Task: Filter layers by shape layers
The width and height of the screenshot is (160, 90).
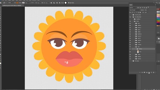Action: pos(144,8)
